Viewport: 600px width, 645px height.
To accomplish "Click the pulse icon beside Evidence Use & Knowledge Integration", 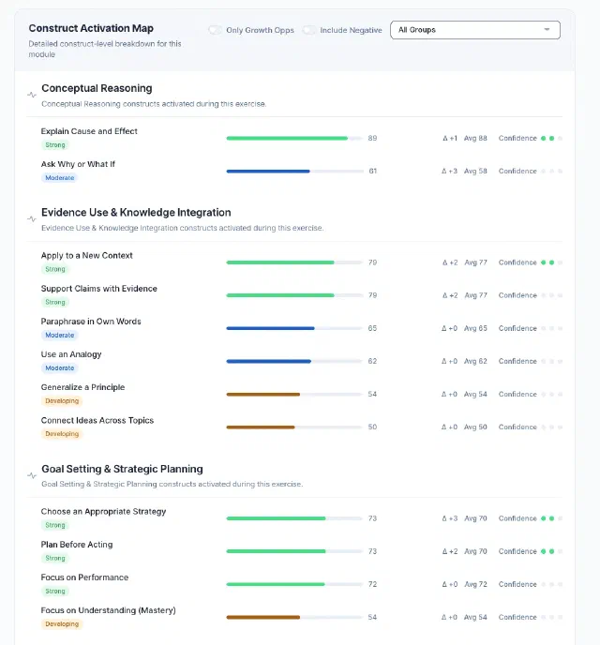I will [32, 218].
